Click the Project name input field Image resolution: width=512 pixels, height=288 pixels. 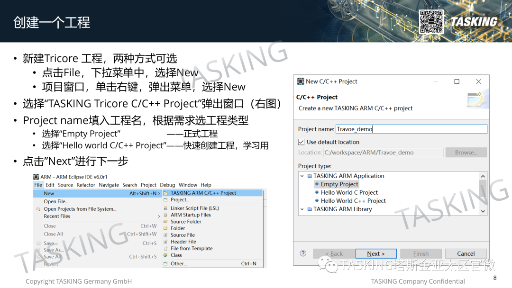(x=411, y=129)
